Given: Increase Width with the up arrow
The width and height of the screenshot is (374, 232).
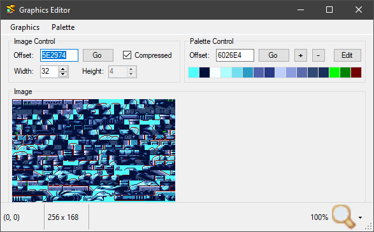Looking at the screenshot, I should (x=62, y=69).
